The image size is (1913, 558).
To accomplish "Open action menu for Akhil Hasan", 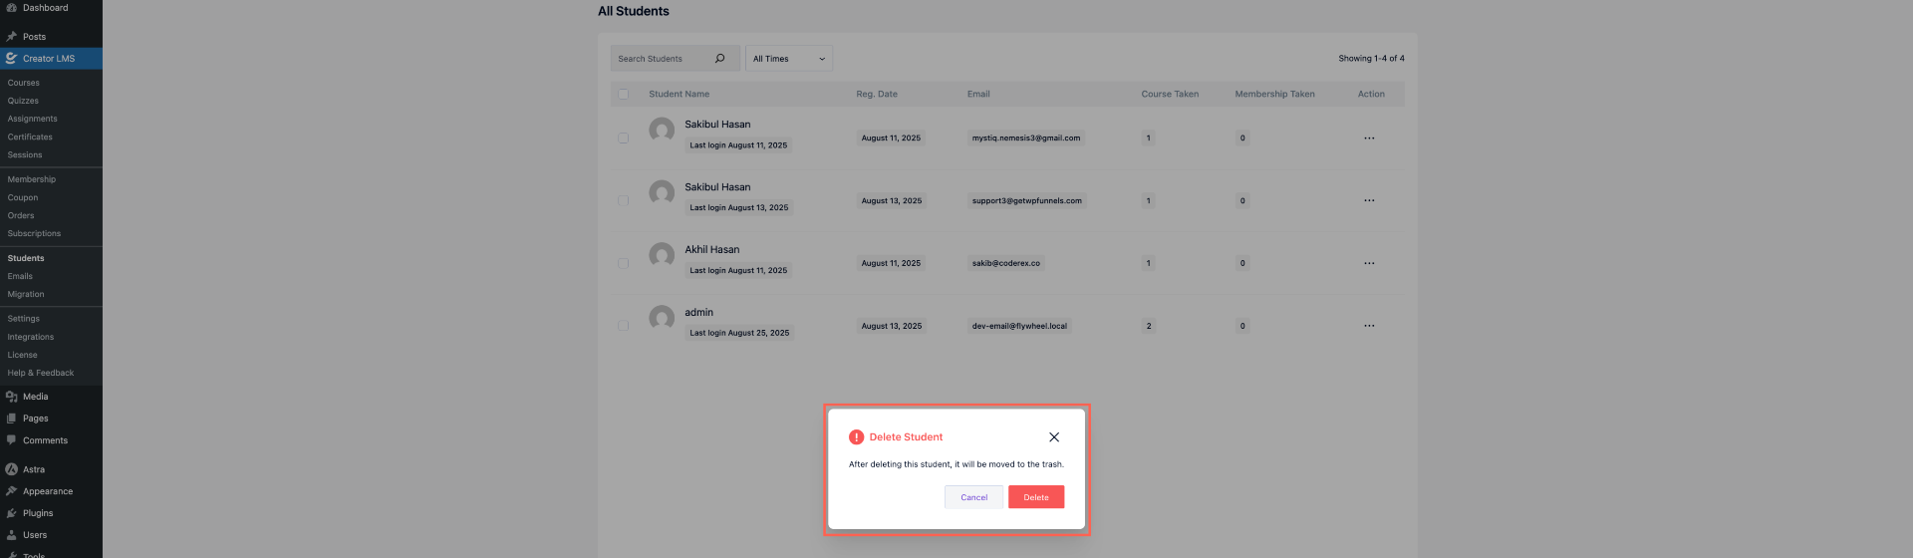I will (x=1369, y=263).
